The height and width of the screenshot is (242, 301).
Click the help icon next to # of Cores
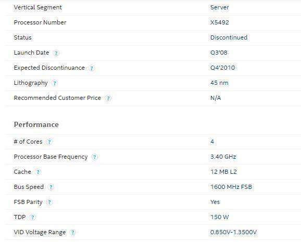click(49, 142)
